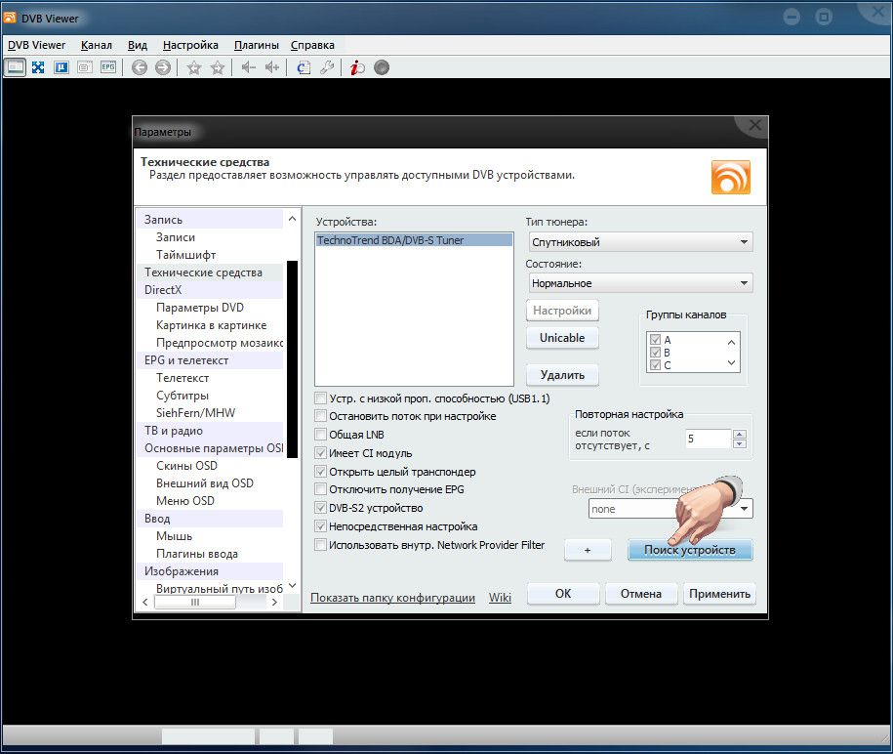Open the EPG toolbar icon
The image size is (893, 754).
click(x=108, y=67)
